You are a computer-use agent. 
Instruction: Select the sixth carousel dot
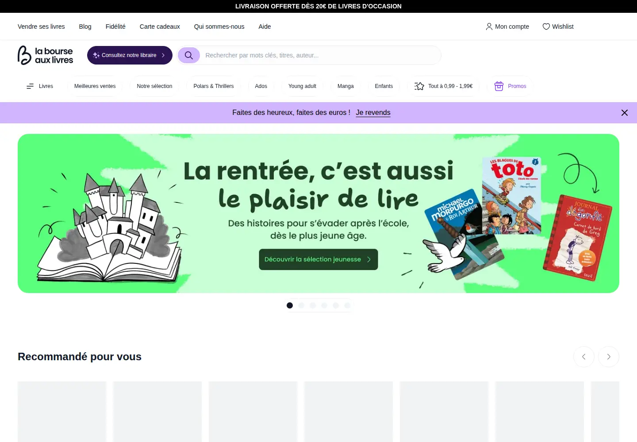click(347, 305)
